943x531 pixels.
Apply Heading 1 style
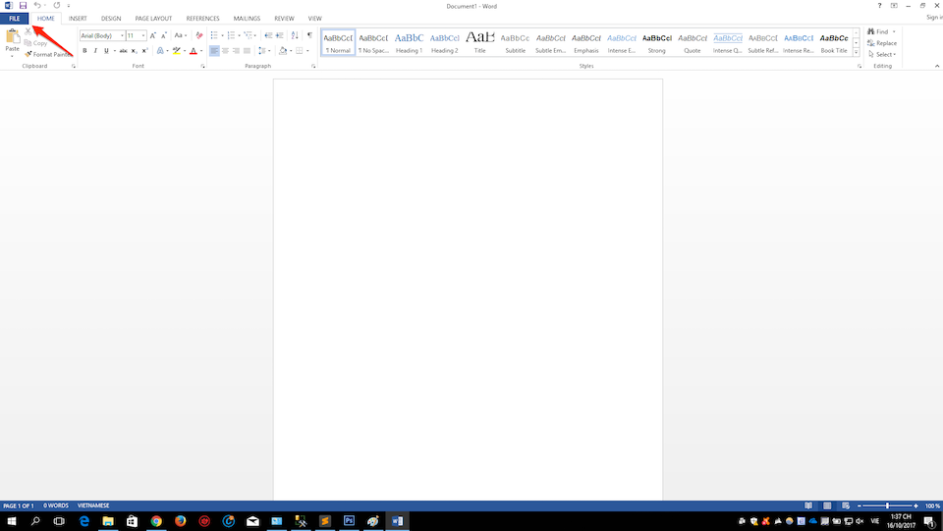tap(409, 42)
